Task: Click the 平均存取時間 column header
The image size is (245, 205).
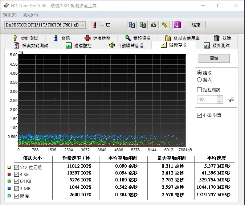Action: coord(123,158)
